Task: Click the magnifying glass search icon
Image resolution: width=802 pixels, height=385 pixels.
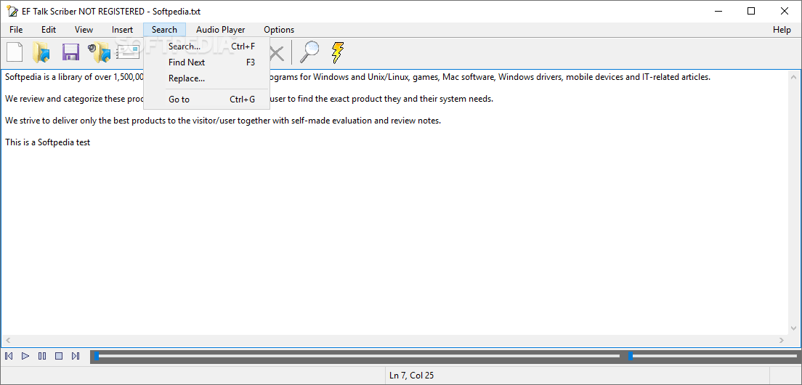Action: point(309,52)
